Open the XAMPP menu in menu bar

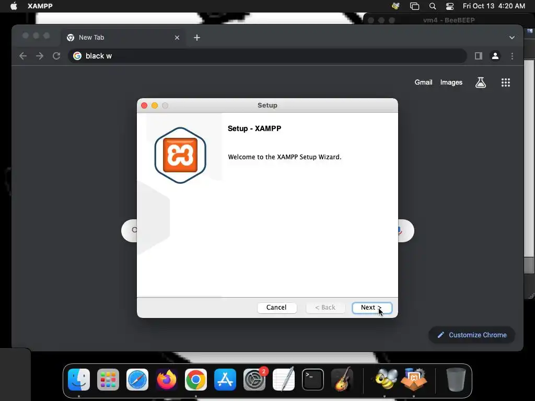pyautogui.click(x=40, y=6)
